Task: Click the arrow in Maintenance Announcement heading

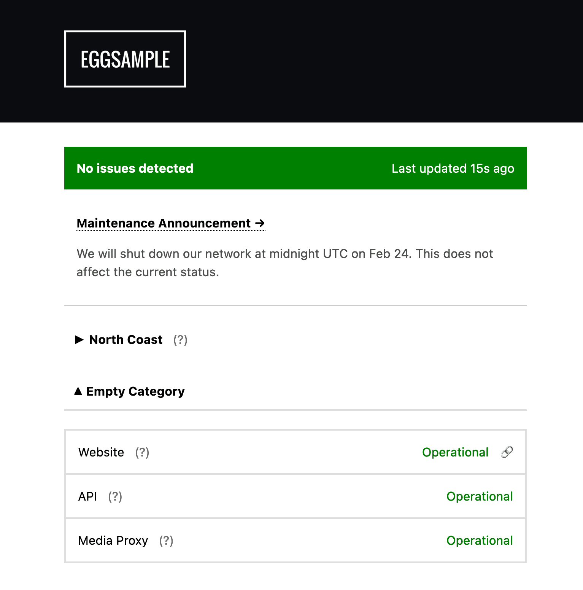Action: tap(260, 224)
